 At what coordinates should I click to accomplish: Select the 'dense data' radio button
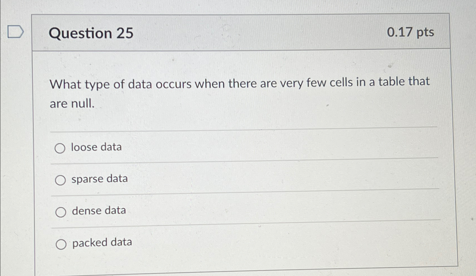click(x=61, y=212)
